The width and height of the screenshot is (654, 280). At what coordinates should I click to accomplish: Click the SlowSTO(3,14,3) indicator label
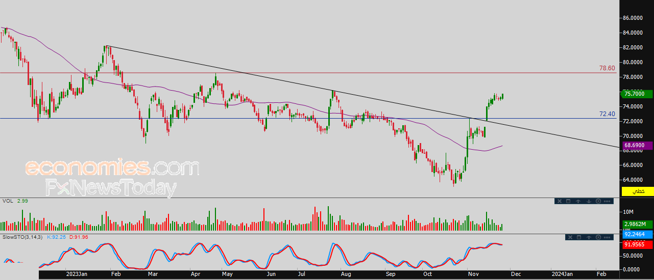point(23,237)
